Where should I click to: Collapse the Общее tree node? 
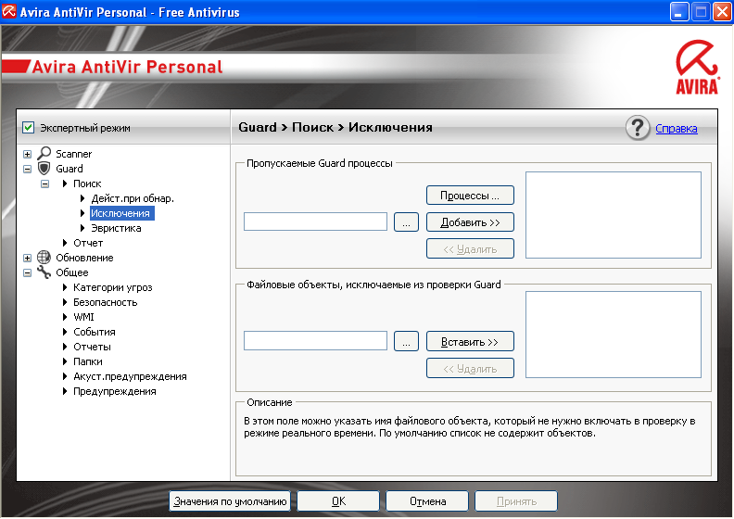tap(27, 272)
